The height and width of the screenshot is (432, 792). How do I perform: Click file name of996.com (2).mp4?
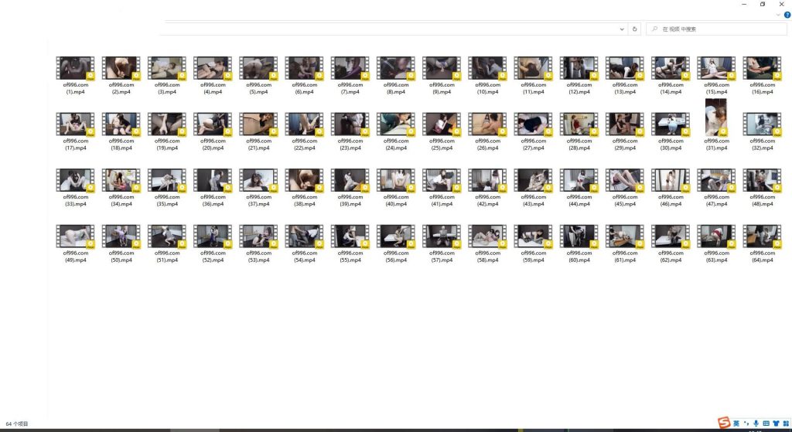121,88
